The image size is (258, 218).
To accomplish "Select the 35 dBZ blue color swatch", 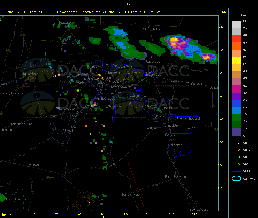I will (236, 103).
